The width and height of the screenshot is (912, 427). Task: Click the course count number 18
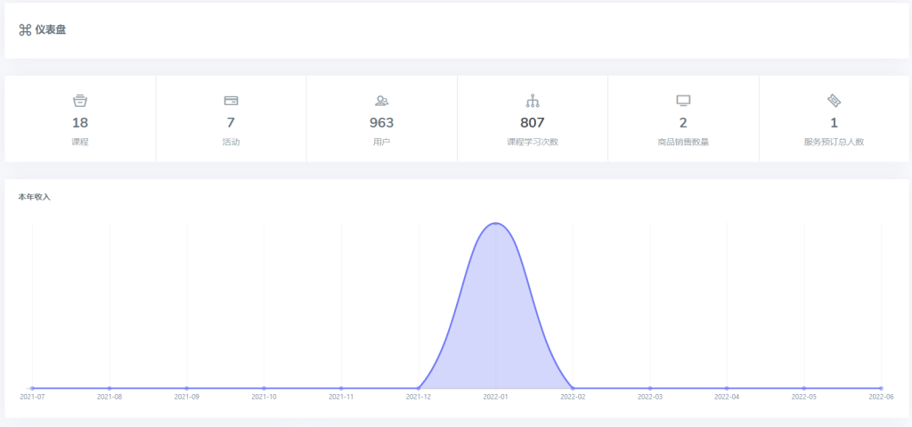pyautogui.click(x=80, y=123)
